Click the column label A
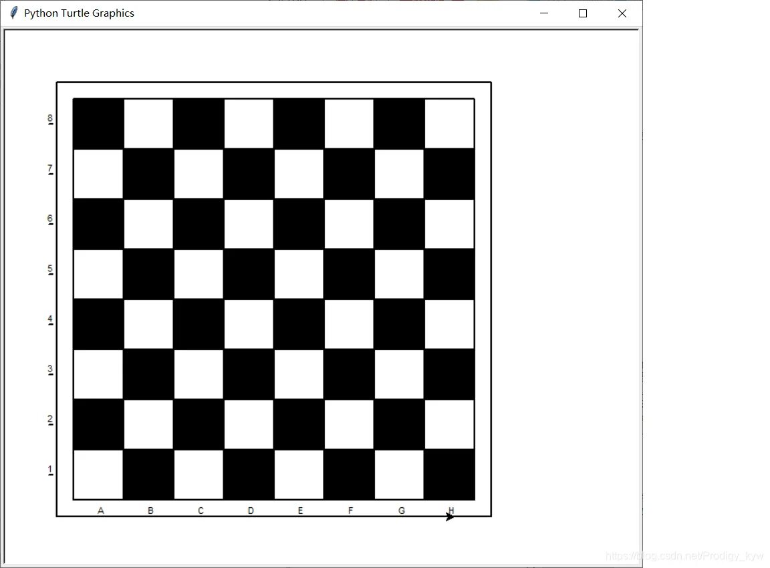 point(101,511)
